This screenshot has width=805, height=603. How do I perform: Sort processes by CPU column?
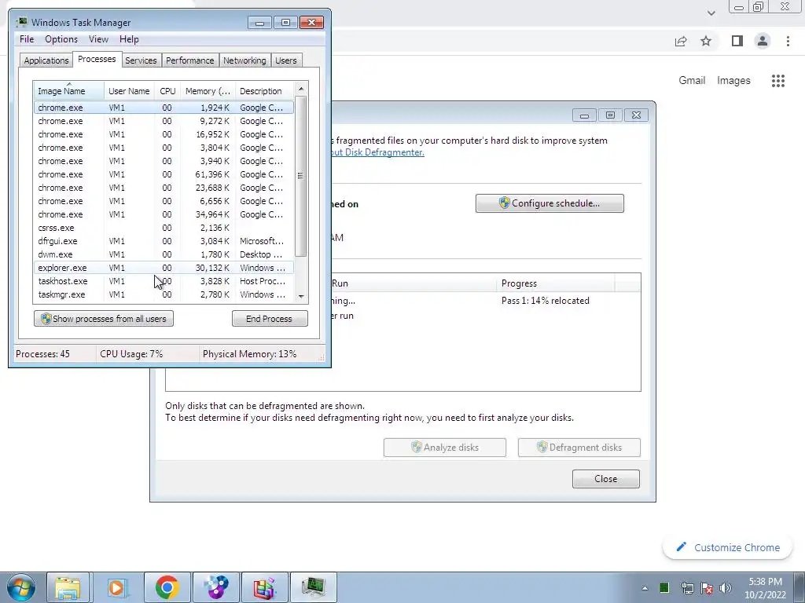[167, 91]
